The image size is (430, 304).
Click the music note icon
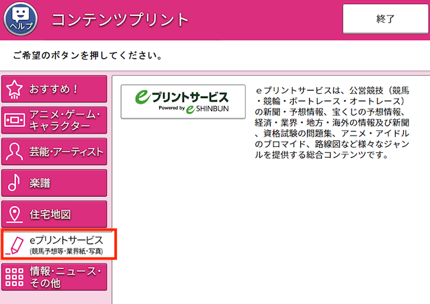click(14, 183)
